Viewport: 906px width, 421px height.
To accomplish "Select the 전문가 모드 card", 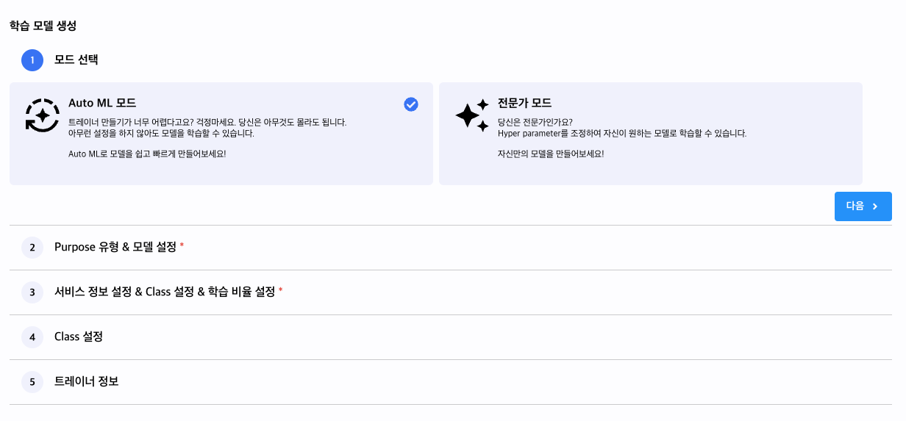I will (x=651, y=134).
